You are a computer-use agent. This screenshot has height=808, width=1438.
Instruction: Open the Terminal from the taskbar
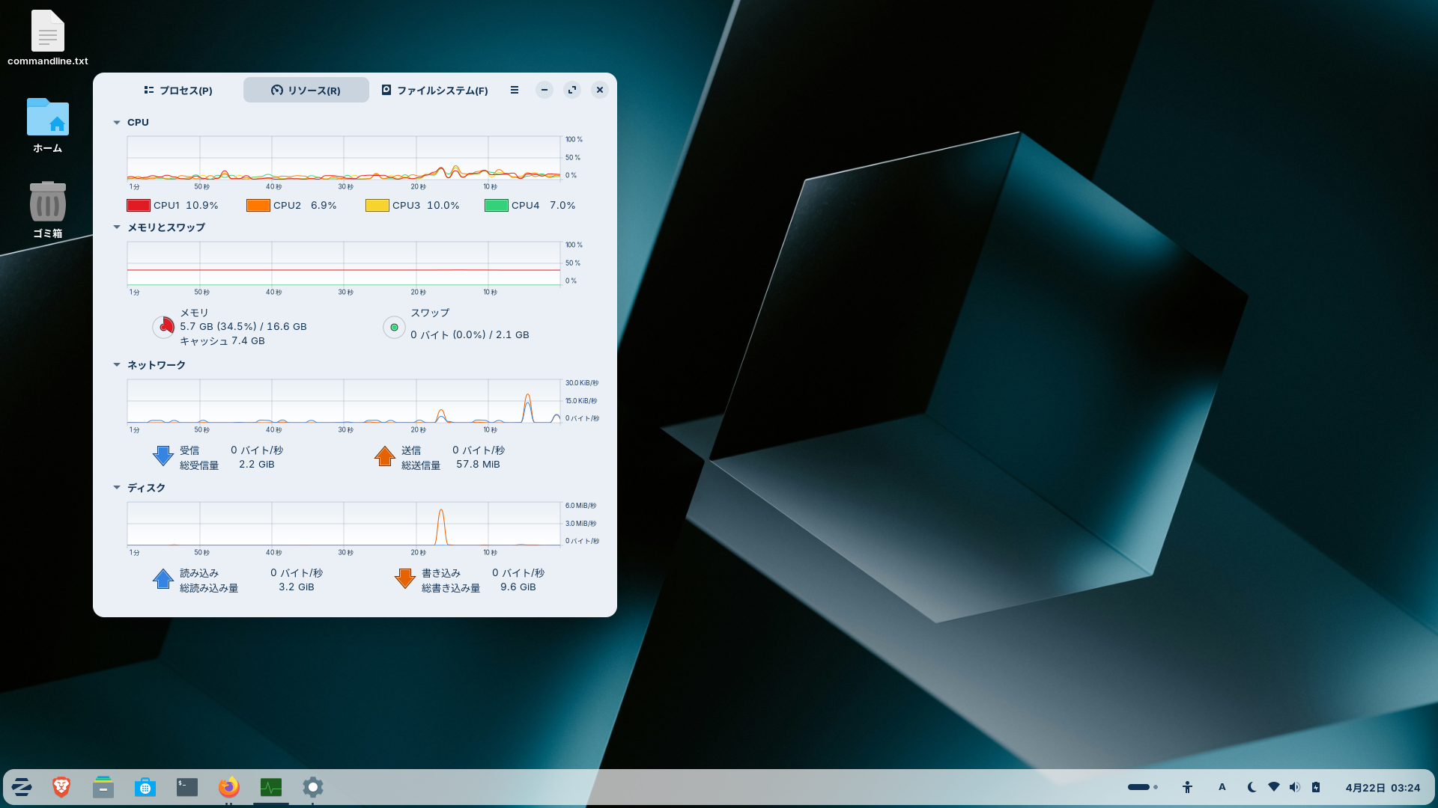point(186,787)
